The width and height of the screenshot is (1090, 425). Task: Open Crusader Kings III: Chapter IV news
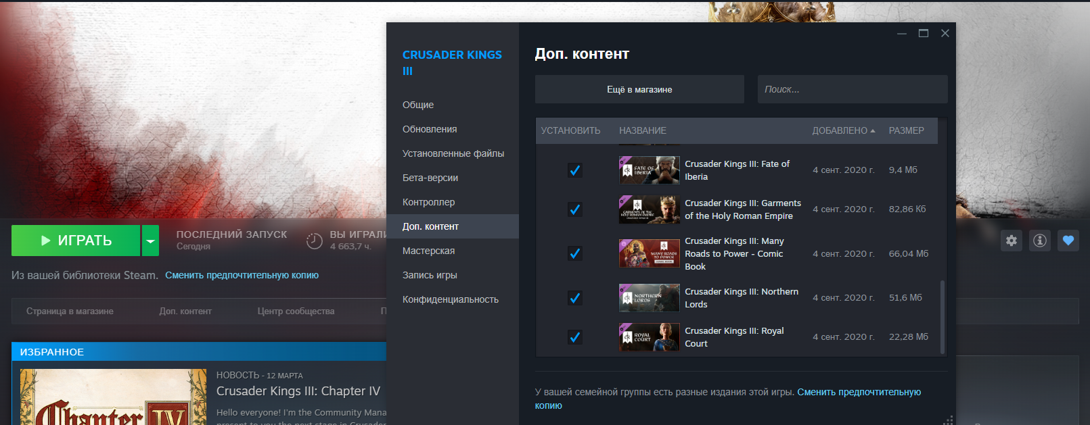[x=298, y=391]
